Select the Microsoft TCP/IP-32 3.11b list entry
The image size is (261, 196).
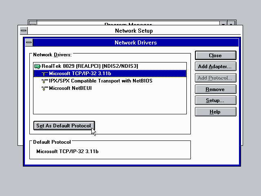pyautogui.click(x=110, y=73)
